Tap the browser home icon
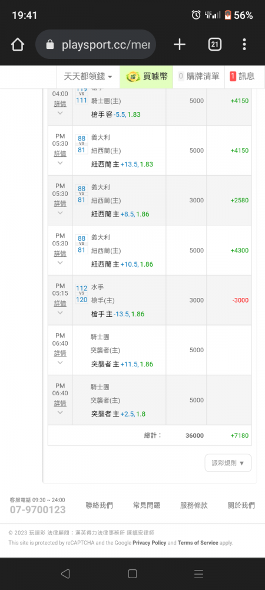 coord(18,45)
